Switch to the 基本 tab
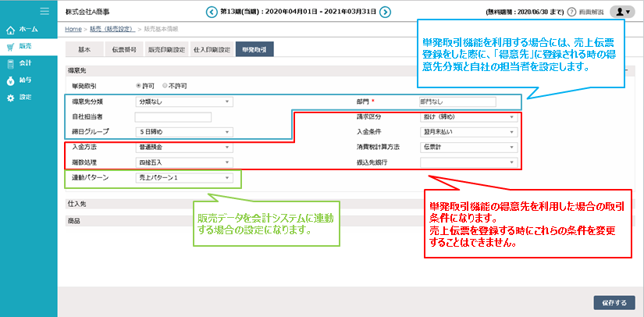The image size is (644, 317). coord(84,49)
